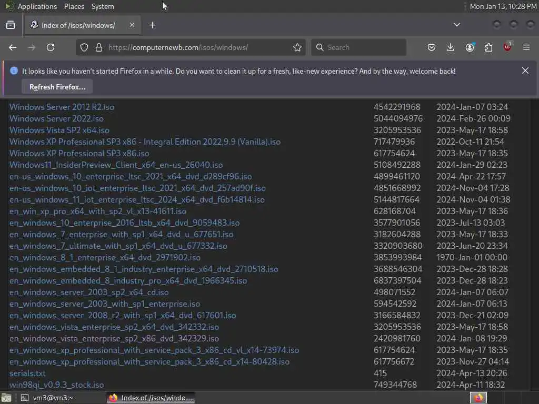Dismiss the Firefox refresh notification bar
Screen dimensions: 539x404
[525, 70]
